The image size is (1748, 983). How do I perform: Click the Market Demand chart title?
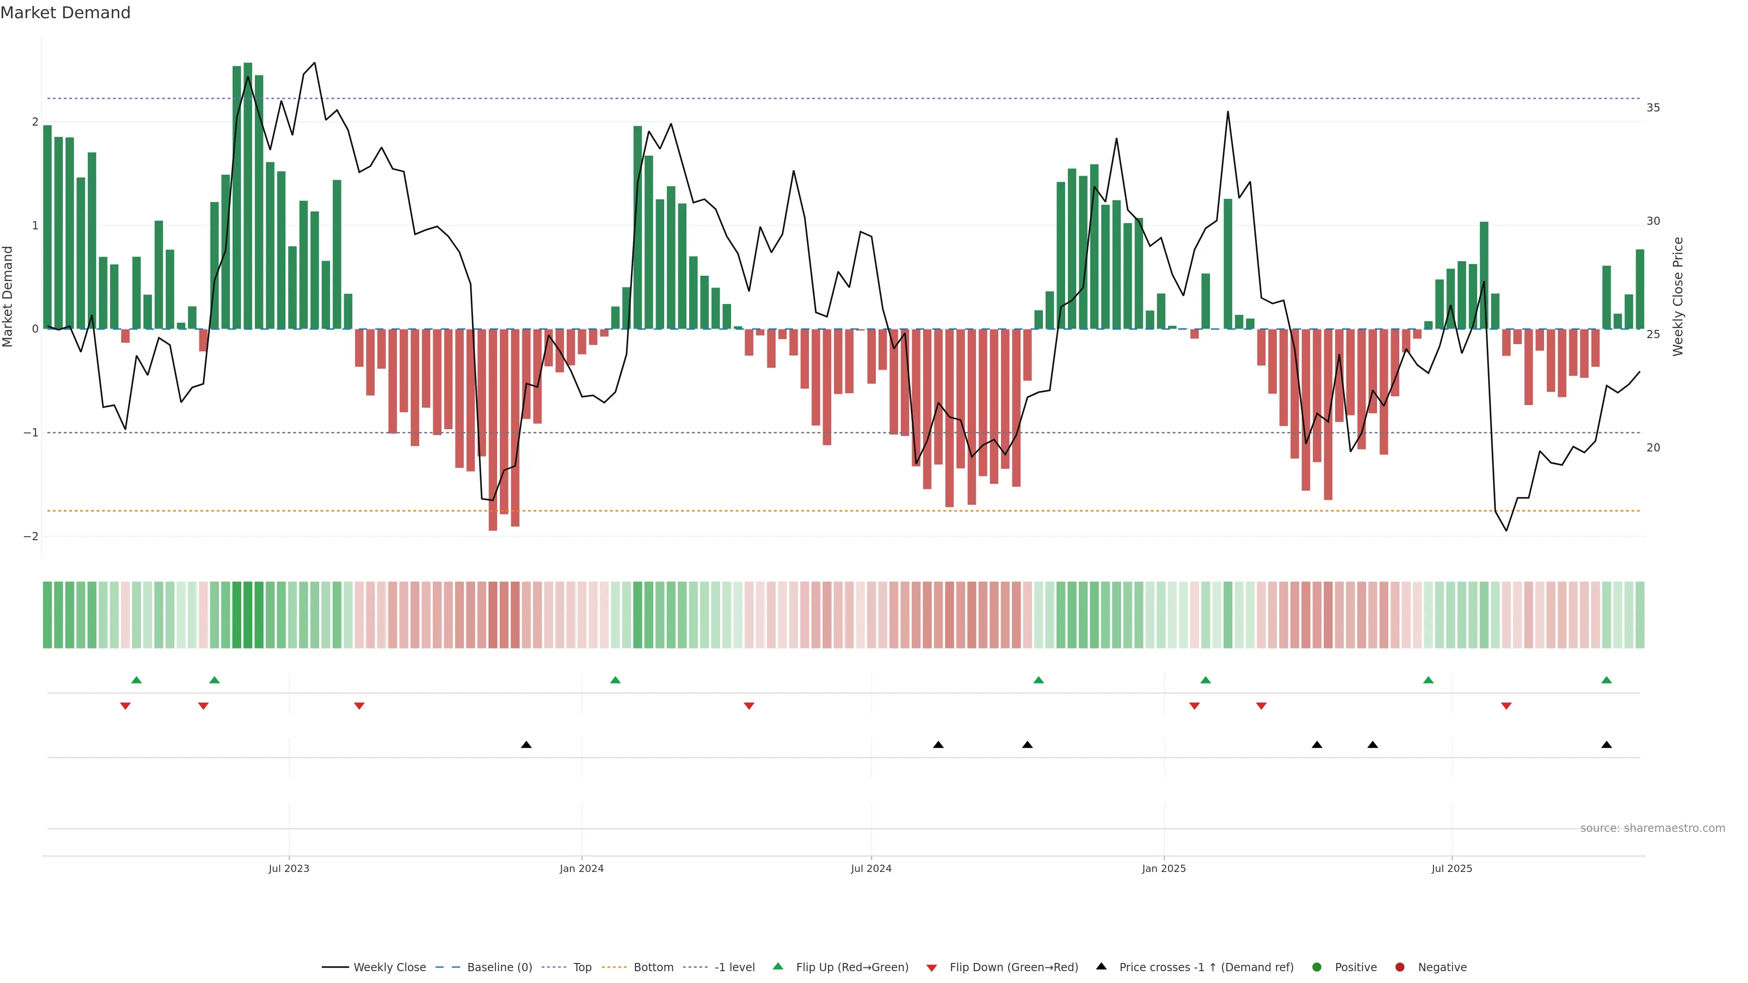(65, 13)
